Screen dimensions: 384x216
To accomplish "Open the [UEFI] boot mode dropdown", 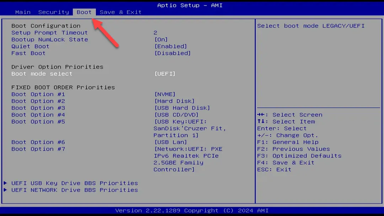I will point(165,74).
